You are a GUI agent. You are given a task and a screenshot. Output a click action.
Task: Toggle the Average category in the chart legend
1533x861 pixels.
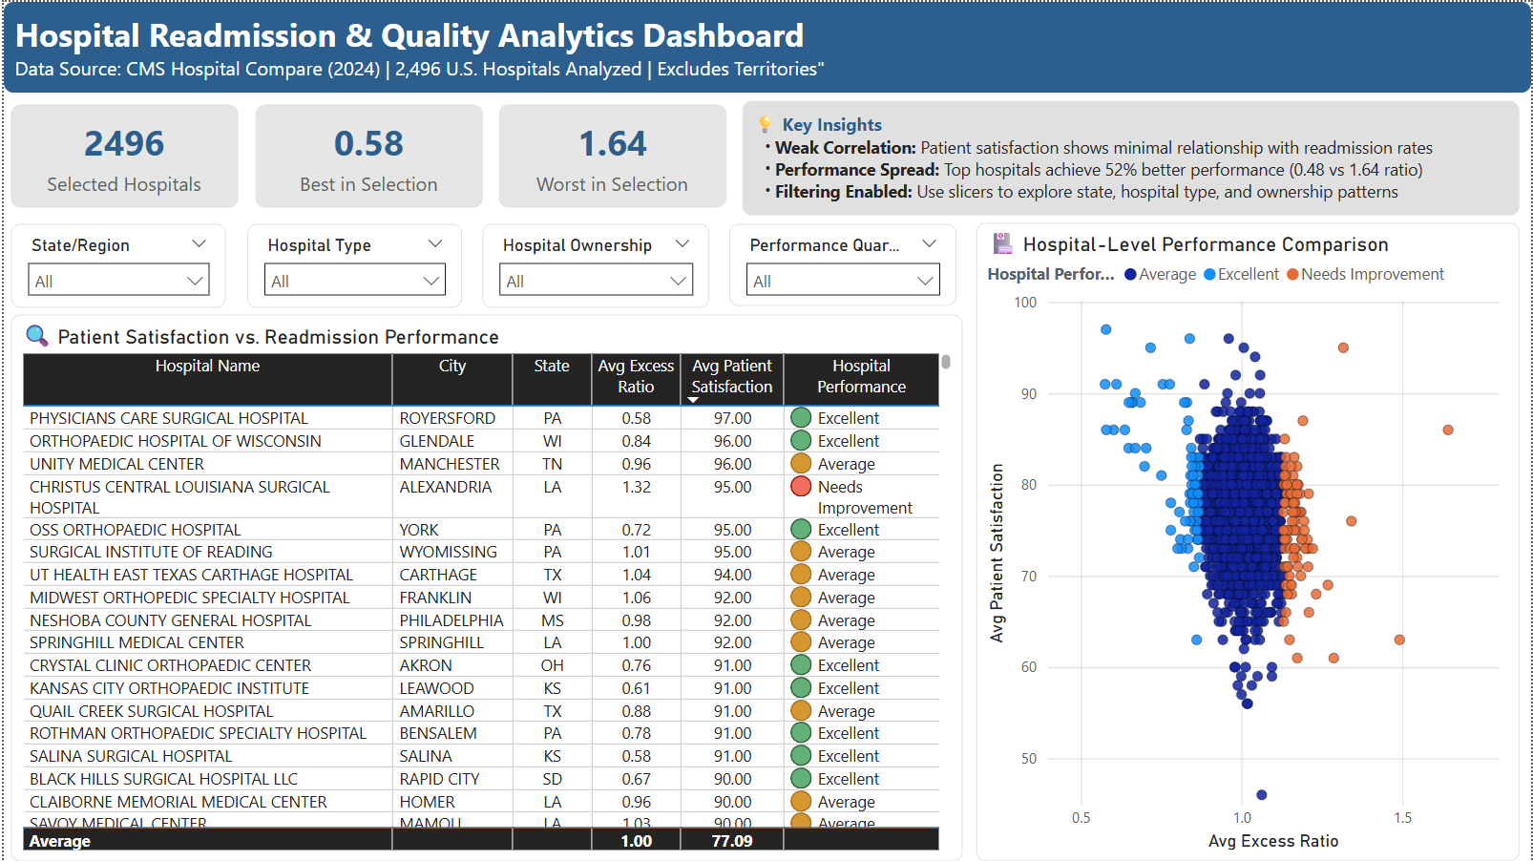click(x=1161, y=274)
